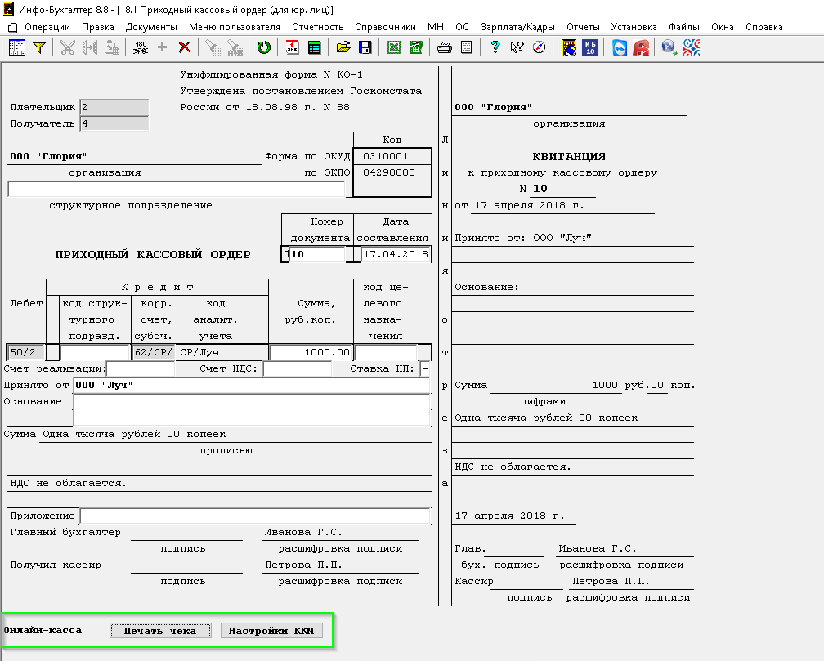824x661 pixels.
Task: Click the Счет реализации field
Action: pyautogui.click(x=141, y=368)
